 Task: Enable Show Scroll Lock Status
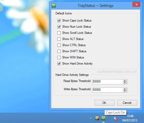point(59,33)
